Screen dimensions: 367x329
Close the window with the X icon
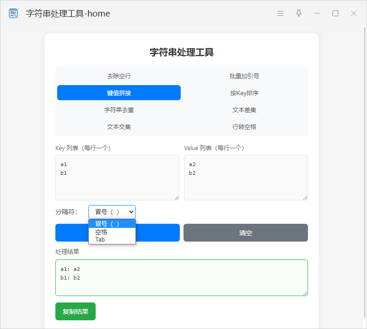click(x=354, y=13)
